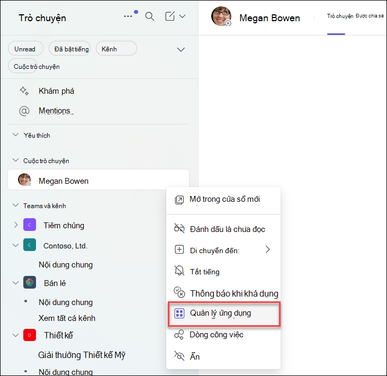Click the mark unread glasses icon
Viewport: 387px width, 376px height.
click(179, 228)
